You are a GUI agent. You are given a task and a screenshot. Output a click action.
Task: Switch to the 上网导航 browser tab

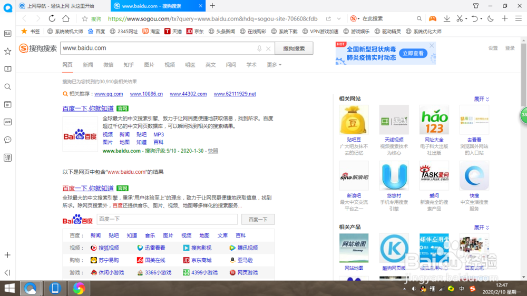click(63, 6)
